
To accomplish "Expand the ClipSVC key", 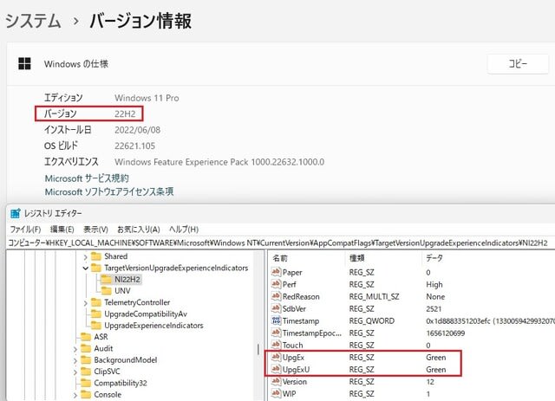I will coord(75,372).
